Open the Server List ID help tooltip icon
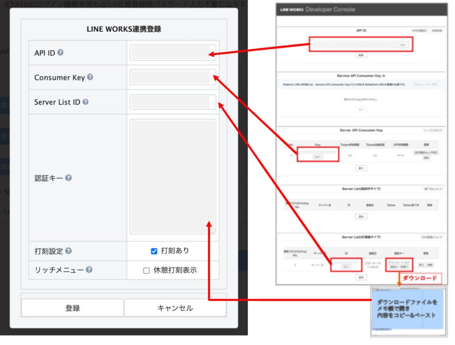Image resolution: width=455 pixels, height=345 pixels. point(85,102)
